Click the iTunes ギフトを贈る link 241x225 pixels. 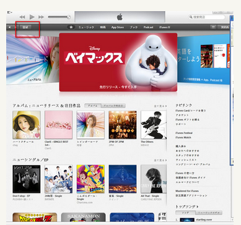click(x=187, y=120)
